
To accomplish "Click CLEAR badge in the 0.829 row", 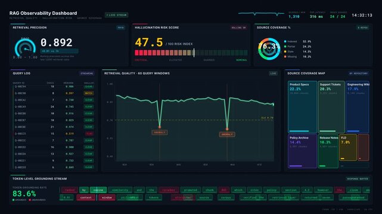I will click(x=89, y=120).
